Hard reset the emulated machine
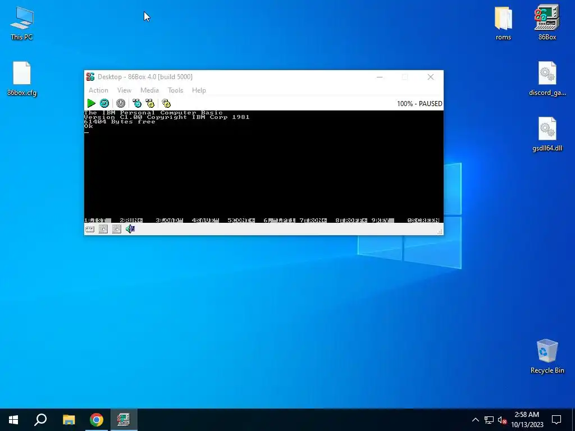Screen dimensions: 575x431 tap(104, 103)
